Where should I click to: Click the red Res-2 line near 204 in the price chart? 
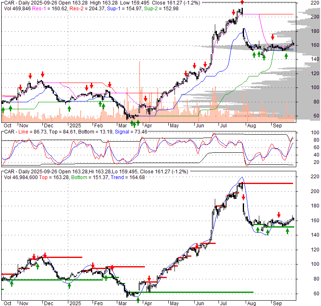tap(277, 14)
